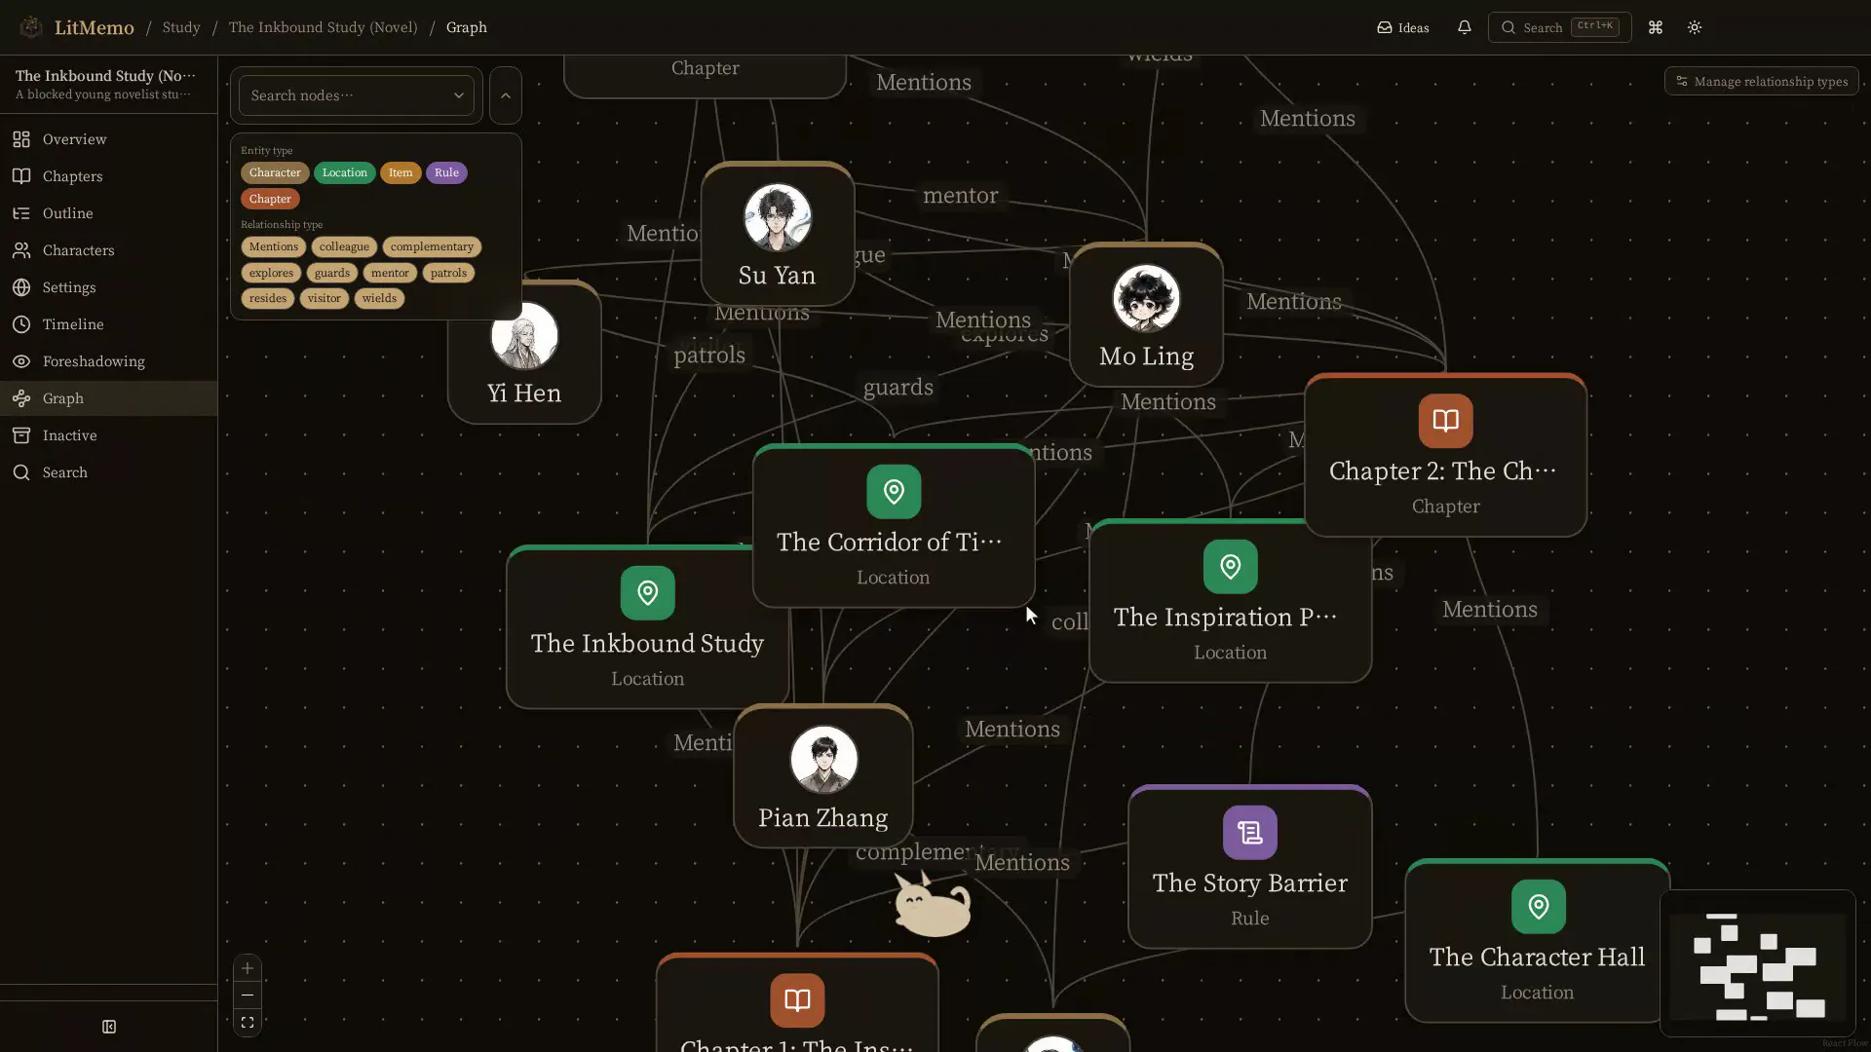The image size is (1871, 1052).
Task: Open the Inactive page
Action: (108, 435)
